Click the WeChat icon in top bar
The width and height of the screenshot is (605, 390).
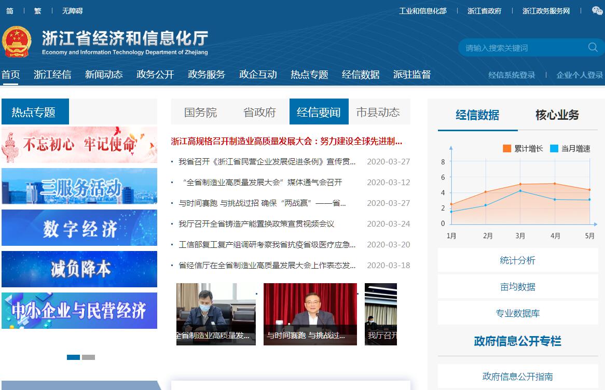coord(597,11)
